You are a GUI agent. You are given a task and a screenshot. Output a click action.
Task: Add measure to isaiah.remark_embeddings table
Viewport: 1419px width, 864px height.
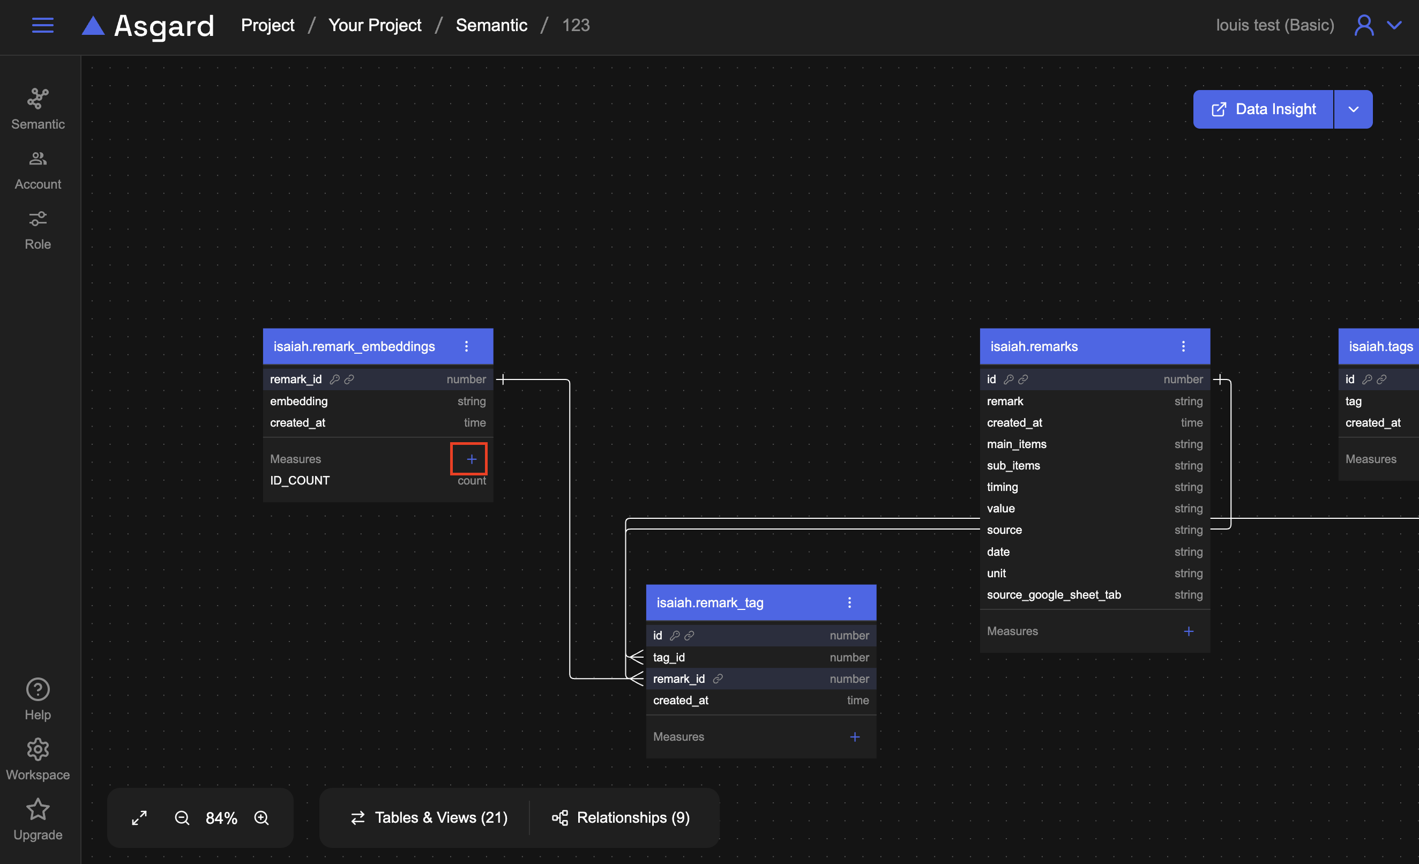[471, 459]
